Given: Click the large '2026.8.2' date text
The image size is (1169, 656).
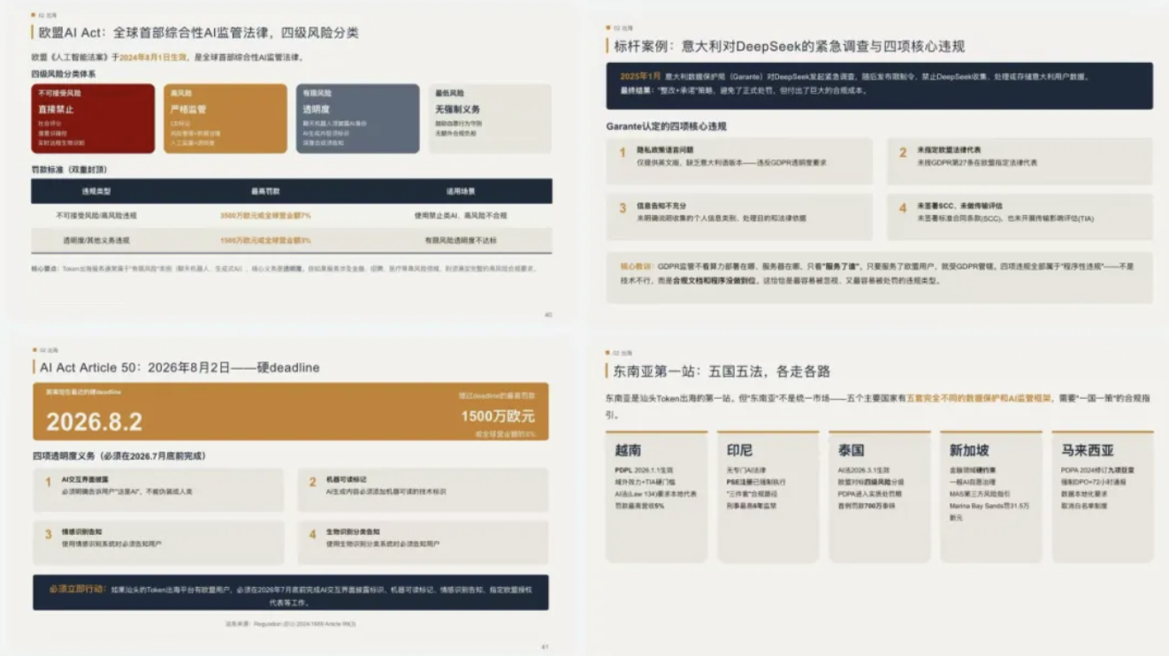Looking at the screenshot, I should [94, 422].
